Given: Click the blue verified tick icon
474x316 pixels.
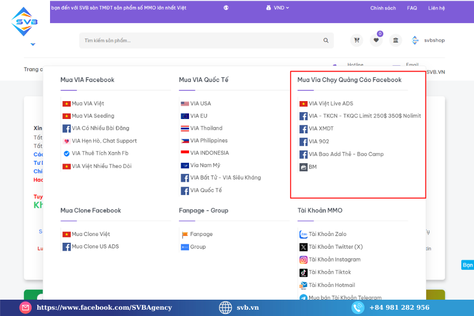Looking at the screenshot, I should pyautogui.click(x=66, y=153).
